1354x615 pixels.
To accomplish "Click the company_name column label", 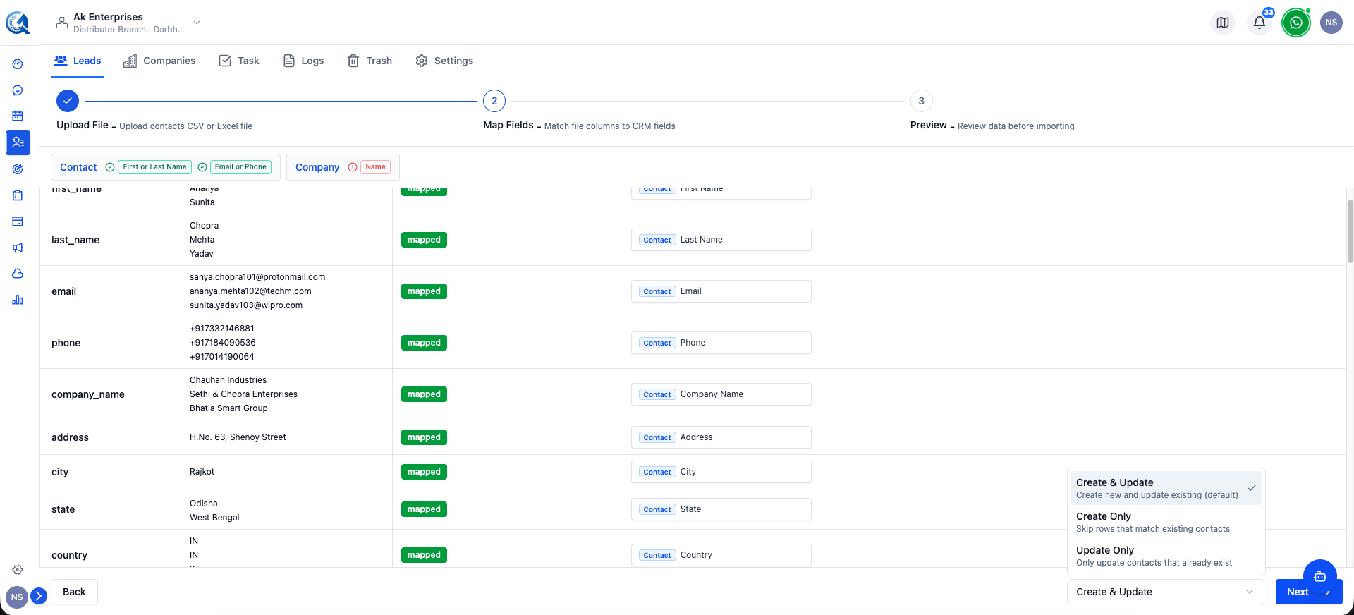I will [88, 394].
